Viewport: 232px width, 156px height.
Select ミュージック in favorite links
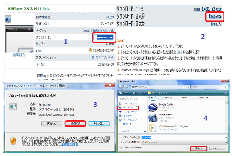(128, 120)
